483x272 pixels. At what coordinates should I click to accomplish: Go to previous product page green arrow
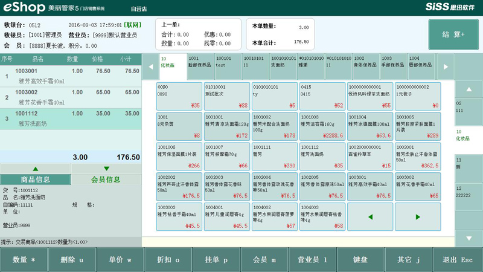[x=370, y=217]
